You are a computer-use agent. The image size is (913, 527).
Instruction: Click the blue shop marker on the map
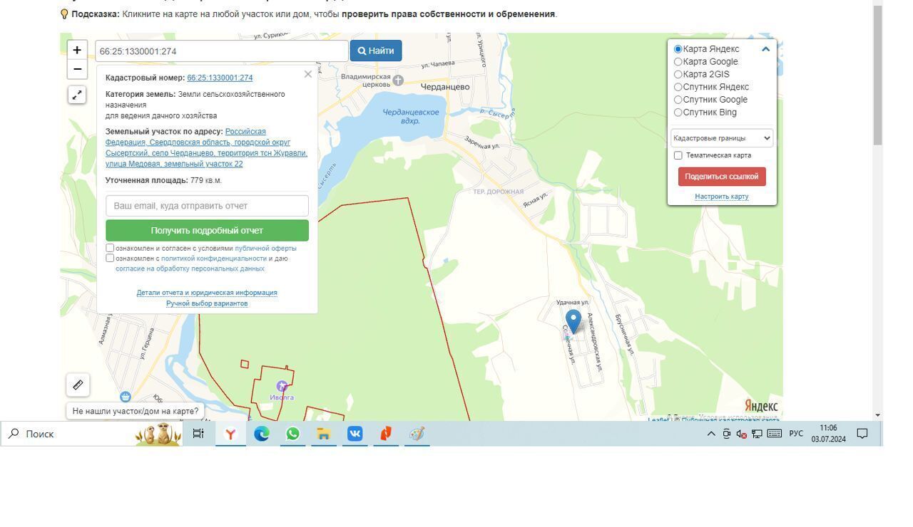click(x=126, y=397)
